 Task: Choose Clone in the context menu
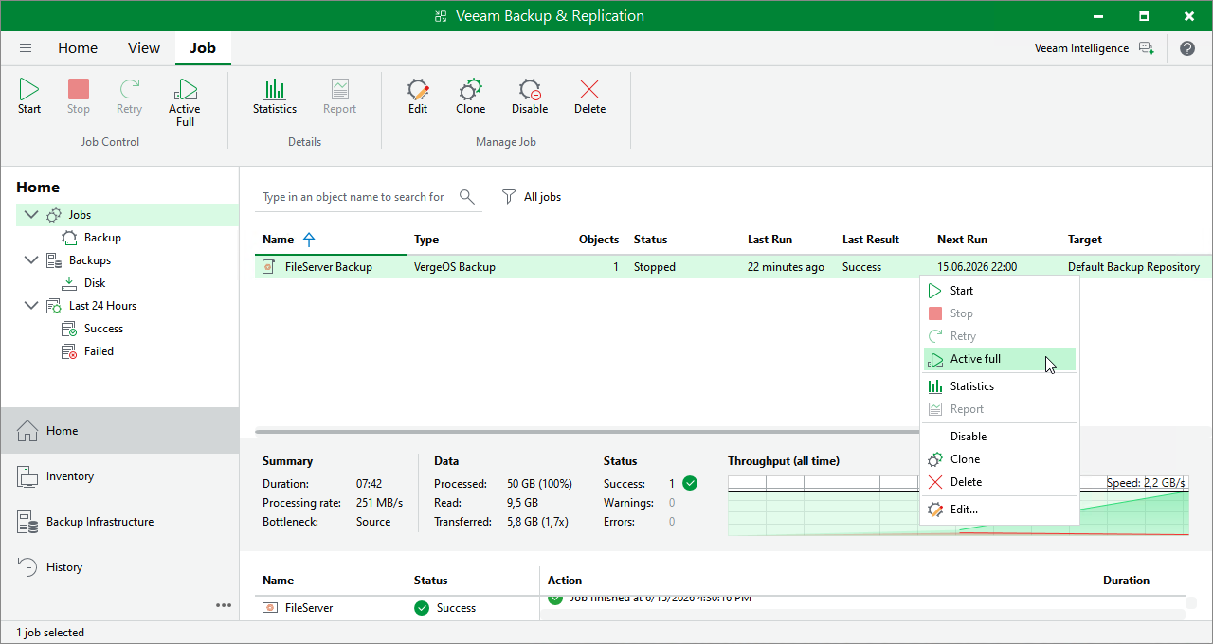click(x=1000, y=459)
